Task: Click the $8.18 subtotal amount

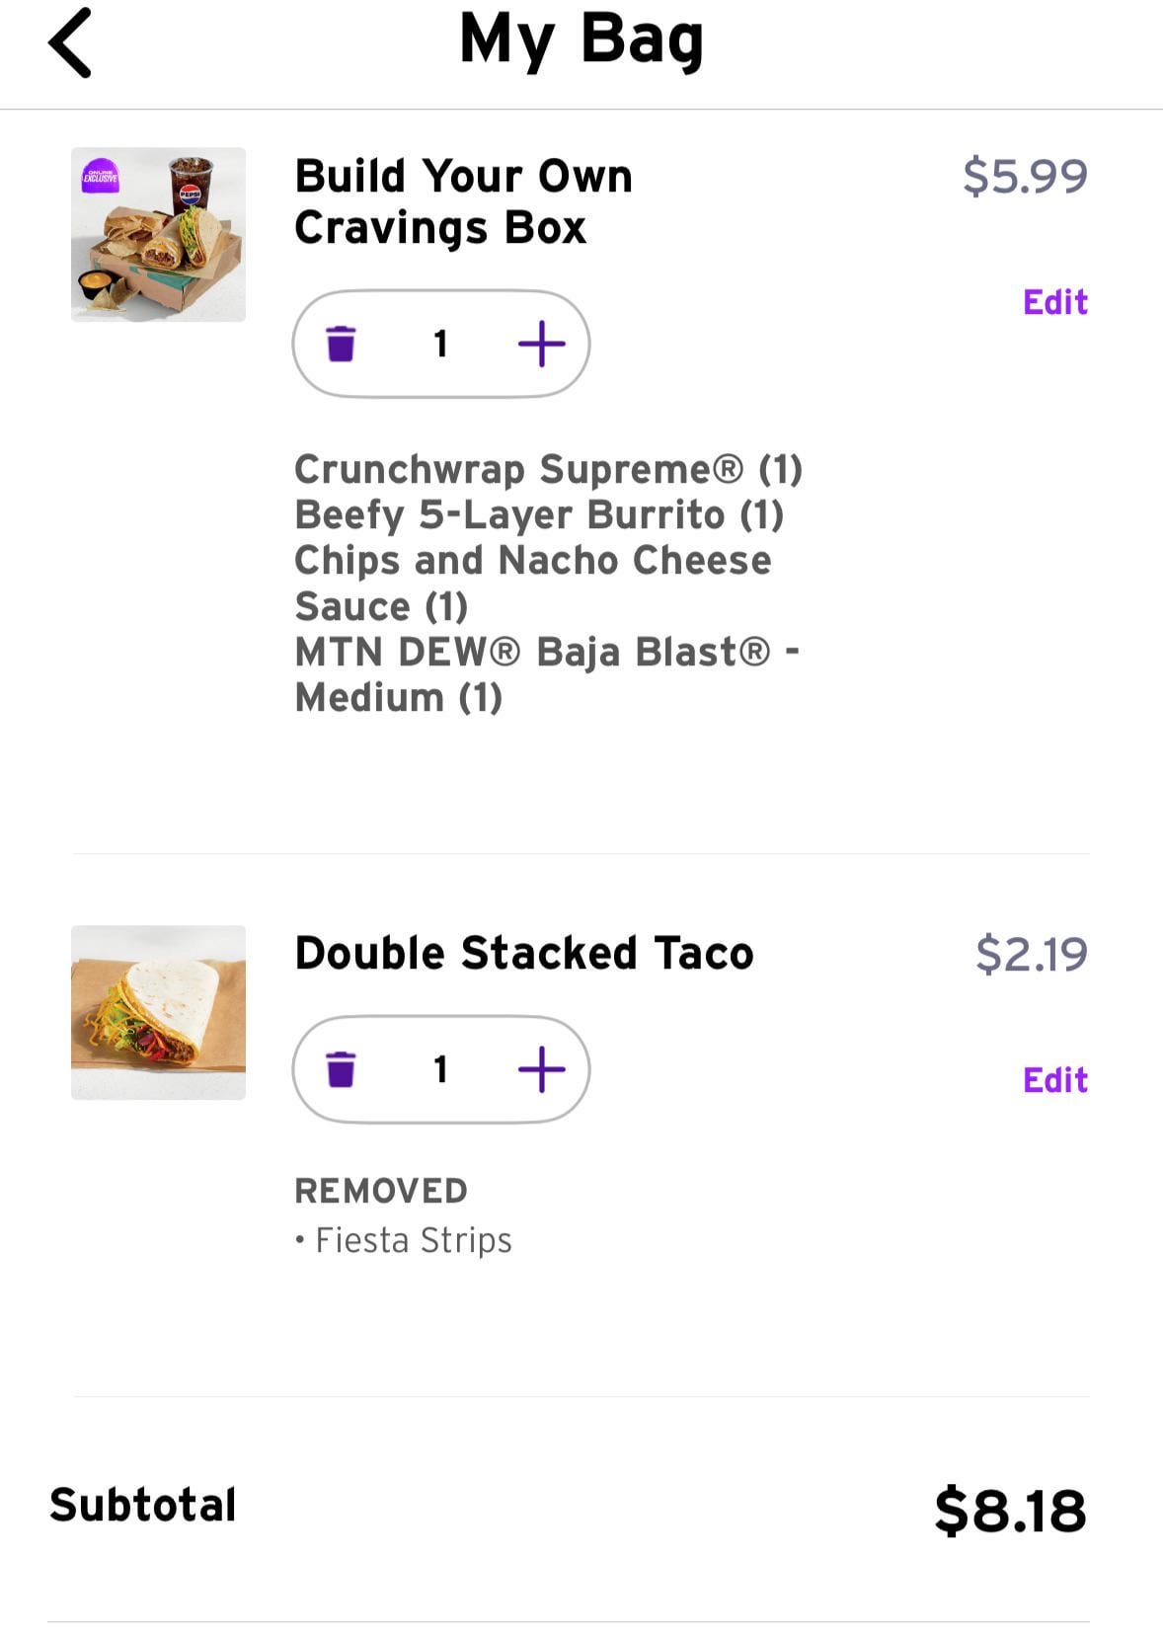Action: coord(1009,1511)
